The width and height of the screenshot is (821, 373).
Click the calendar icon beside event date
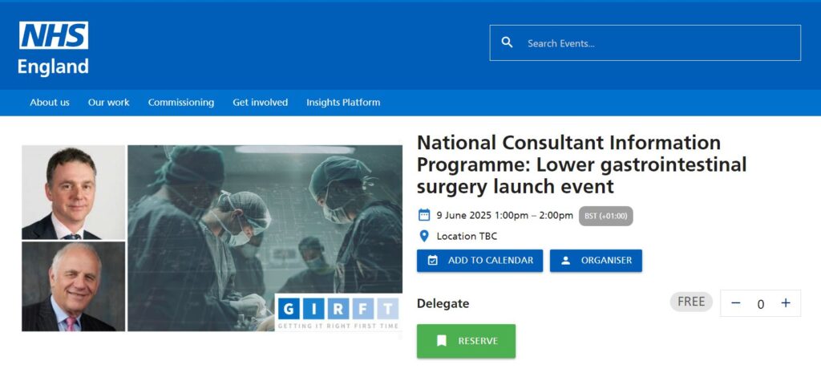point(424,215)
